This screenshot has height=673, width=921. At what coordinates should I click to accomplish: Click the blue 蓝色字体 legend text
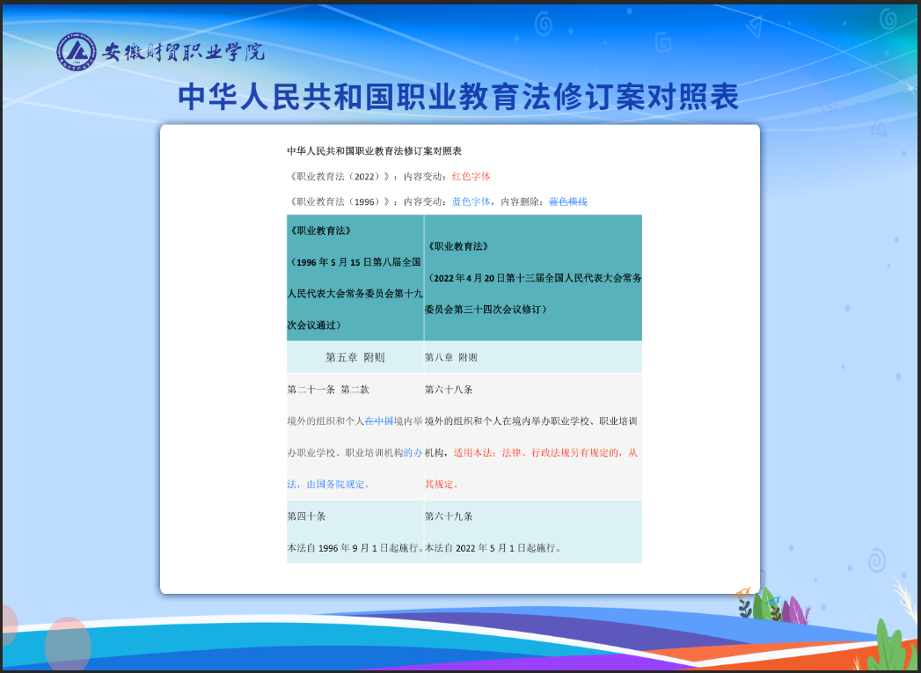click(x=471, y=201)
